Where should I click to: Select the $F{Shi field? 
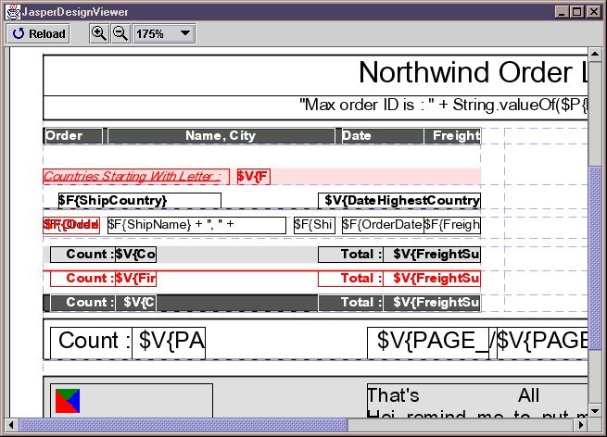[314, 225]
